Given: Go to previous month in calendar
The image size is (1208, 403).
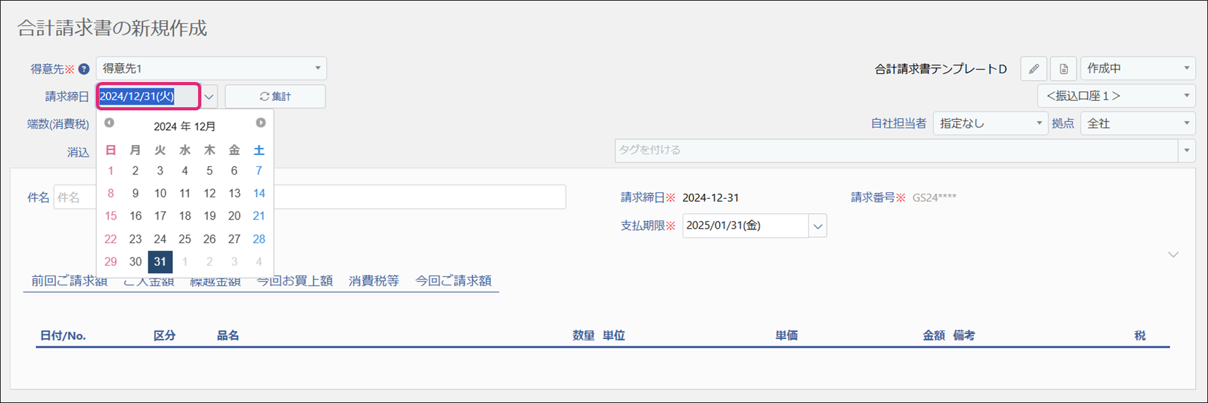Looking at the screenshot, I should (x=109, y=123).
